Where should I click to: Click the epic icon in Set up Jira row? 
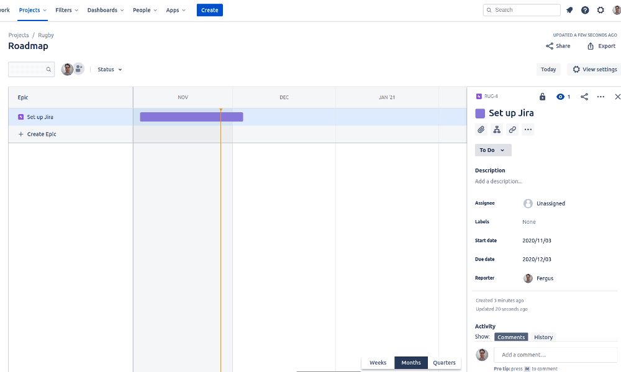pyautogui.click(x=21, y=117)
